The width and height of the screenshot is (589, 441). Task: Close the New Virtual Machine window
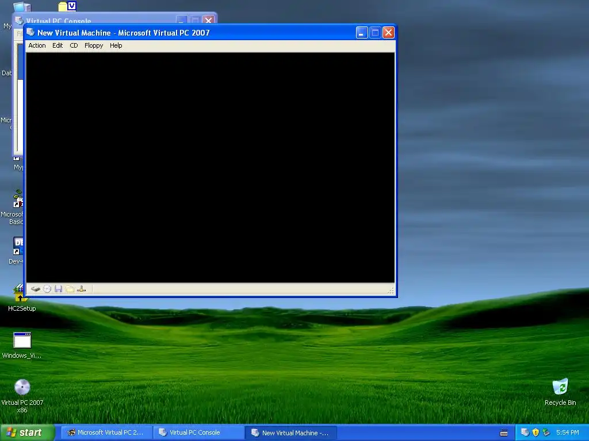coord(388,33)
